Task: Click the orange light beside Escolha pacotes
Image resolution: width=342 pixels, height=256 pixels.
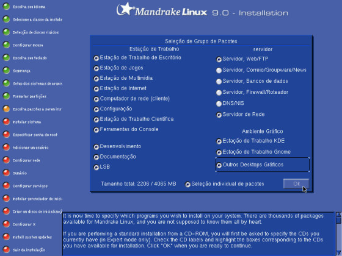Action: tap(6, 109)
